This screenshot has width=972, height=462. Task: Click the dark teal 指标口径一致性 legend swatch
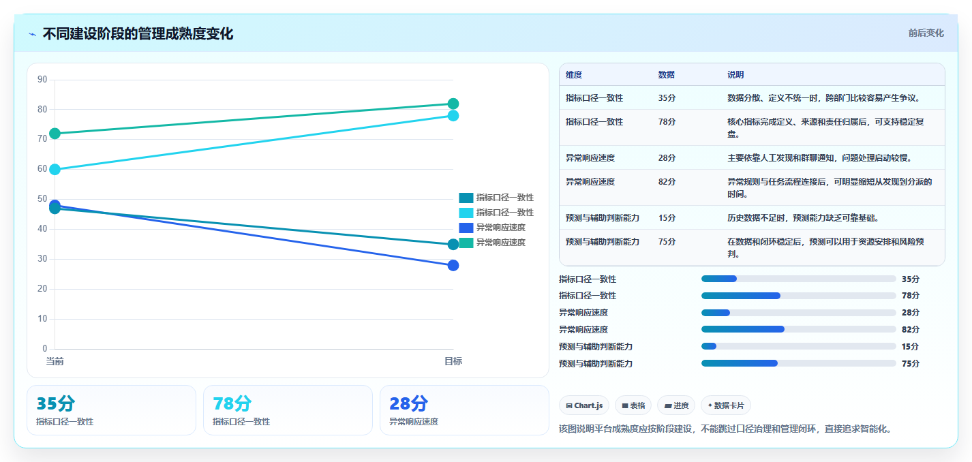(466, 198)
